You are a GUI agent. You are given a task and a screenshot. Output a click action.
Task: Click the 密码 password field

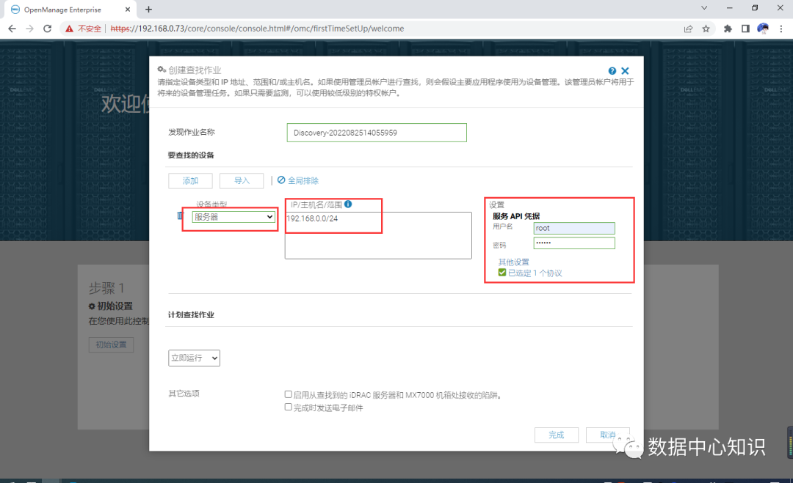[574, 243]
